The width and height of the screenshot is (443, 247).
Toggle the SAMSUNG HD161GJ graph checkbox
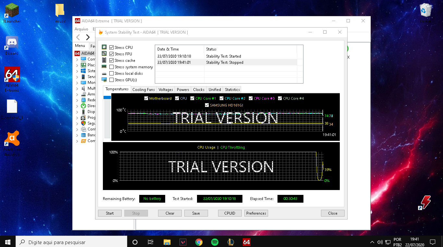(207, 105)
